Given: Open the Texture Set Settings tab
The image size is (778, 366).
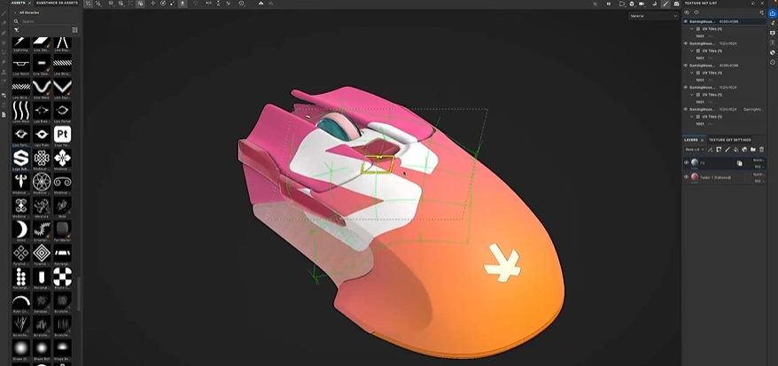Looking at the screenshot, I should [x=729, y=140].
